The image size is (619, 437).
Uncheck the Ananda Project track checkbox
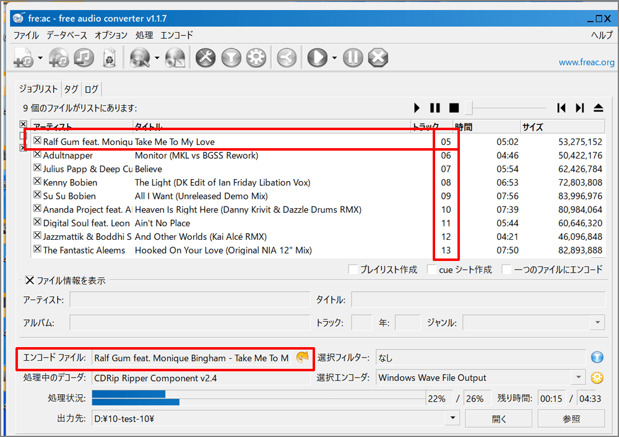pos(37,208)
